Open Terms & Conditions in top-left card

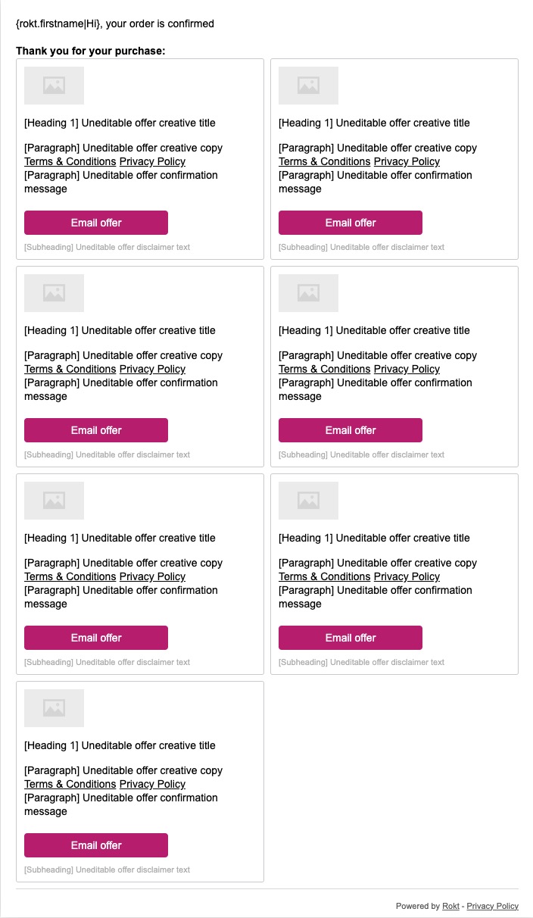pyautogui.click(x=70, y=161)
